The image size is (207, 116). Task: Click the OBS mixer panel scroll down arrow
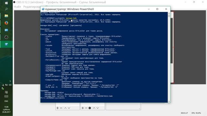click(139, 109)
